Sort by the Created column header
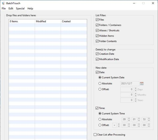This screenshot has height=140, width=158. pos(74,21)
